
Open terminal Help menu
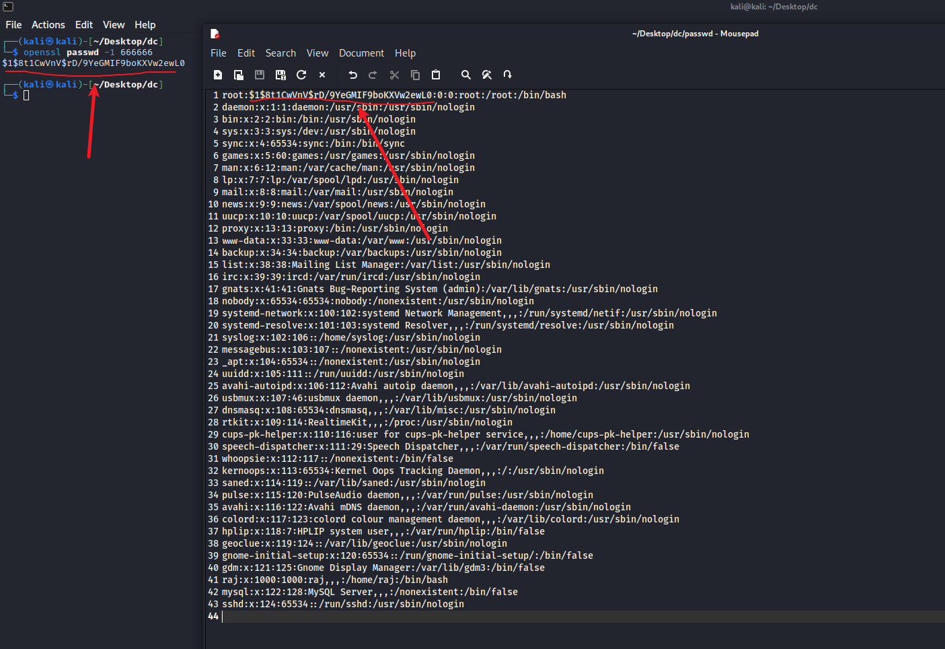coord(145,25)
